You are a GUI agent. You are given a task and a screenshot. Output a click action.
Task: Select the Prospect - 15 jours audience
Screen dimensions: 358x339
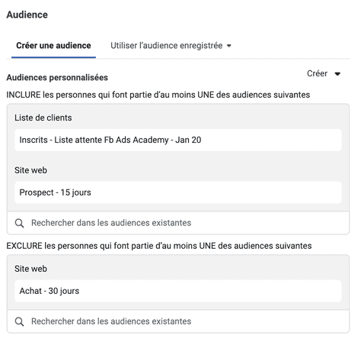[178, 192]
